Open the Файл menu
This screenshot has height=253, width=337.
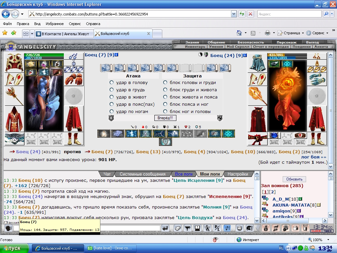pos(7,24)
